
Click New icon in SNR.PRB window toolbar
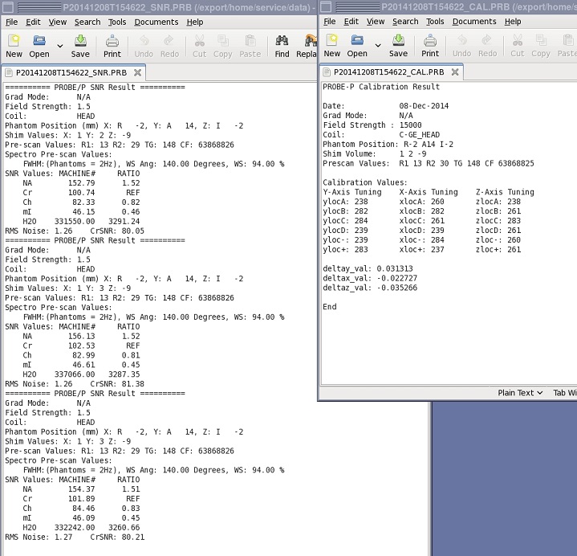14,45
